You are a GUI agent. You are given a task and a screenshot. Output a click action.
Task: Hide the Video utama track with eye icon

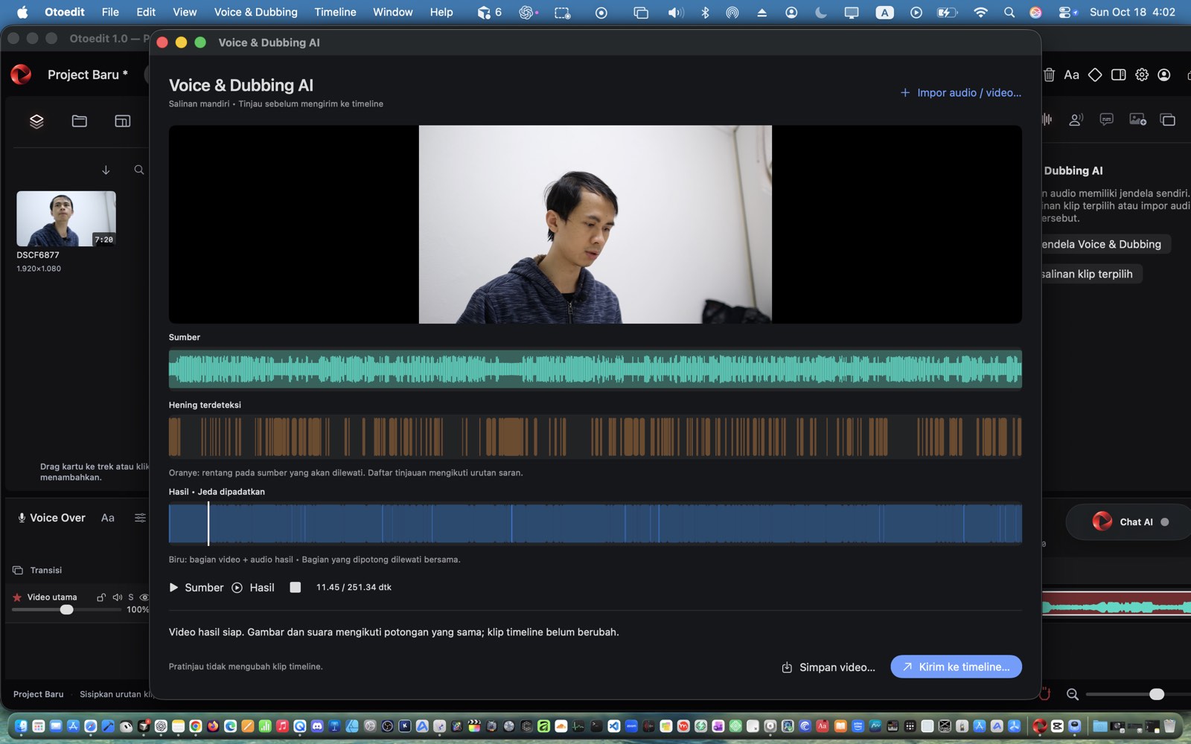pos(144,597)
